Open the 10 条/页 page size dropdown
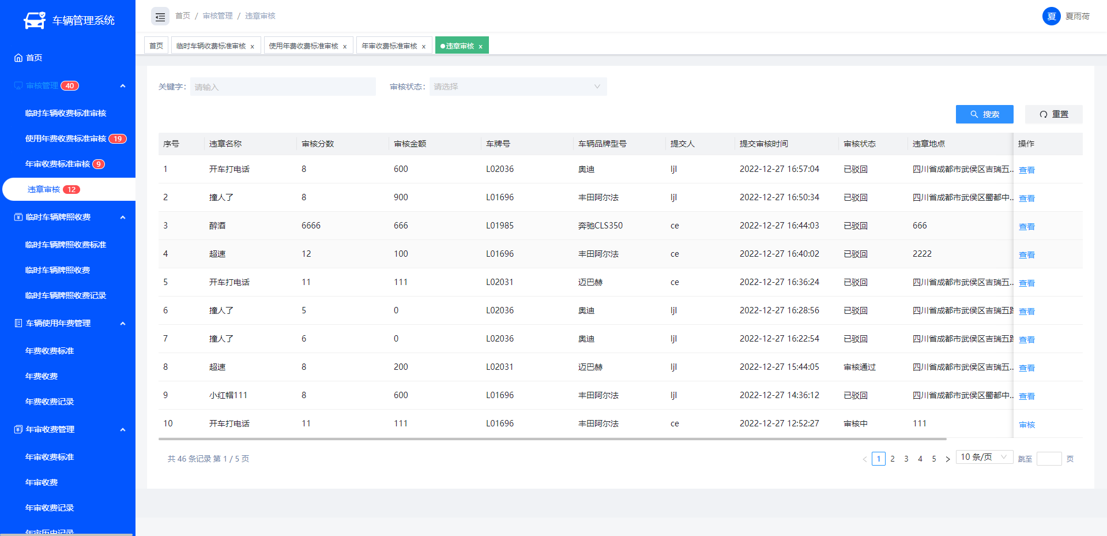This screenshot has height=536, width=1107. tap(984, 457)
